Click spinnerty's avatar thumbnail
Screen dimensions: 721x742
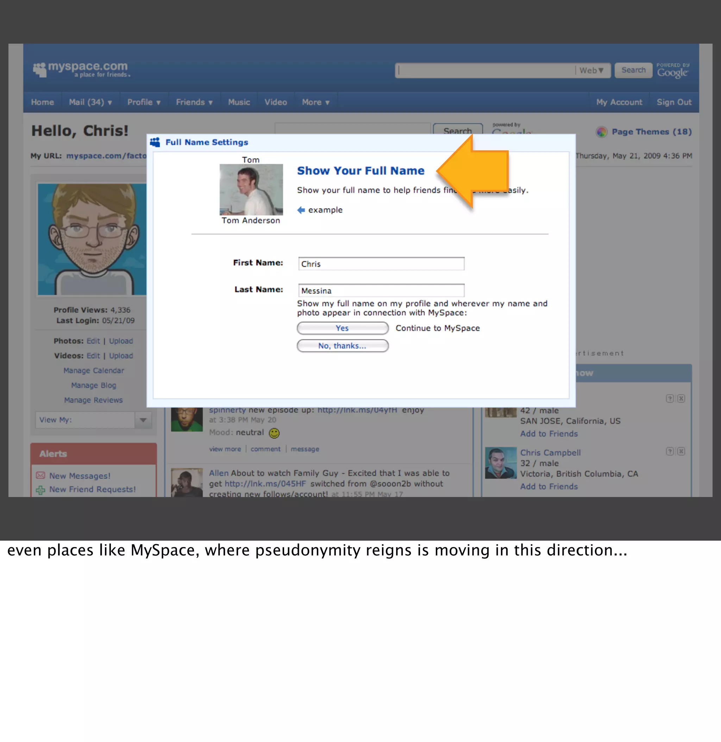pyautogui.click(x=187, y=420)
